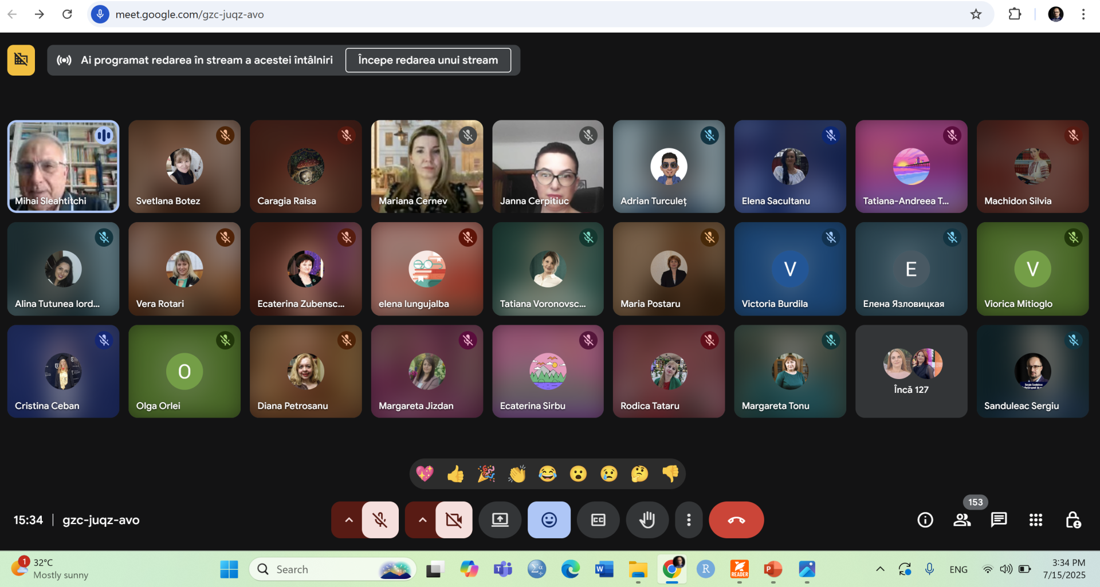1100x587 pixels.
Task: Select Mariana Cernev video tile
Action: point(427,167)
